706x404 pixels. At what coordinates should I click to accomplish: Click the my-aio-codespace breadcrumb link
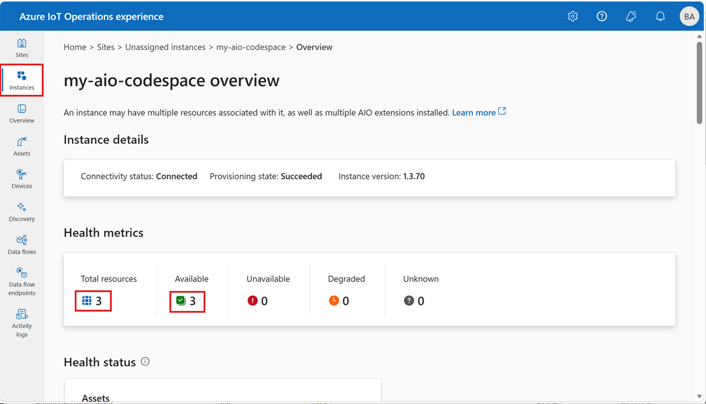[x=251, y=47]
